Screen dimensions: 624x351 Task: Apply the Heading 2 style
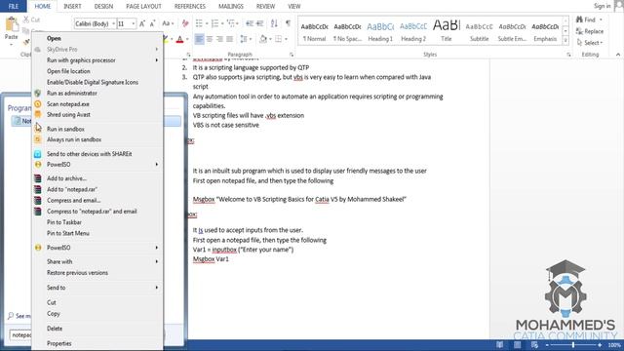(413, 31)
